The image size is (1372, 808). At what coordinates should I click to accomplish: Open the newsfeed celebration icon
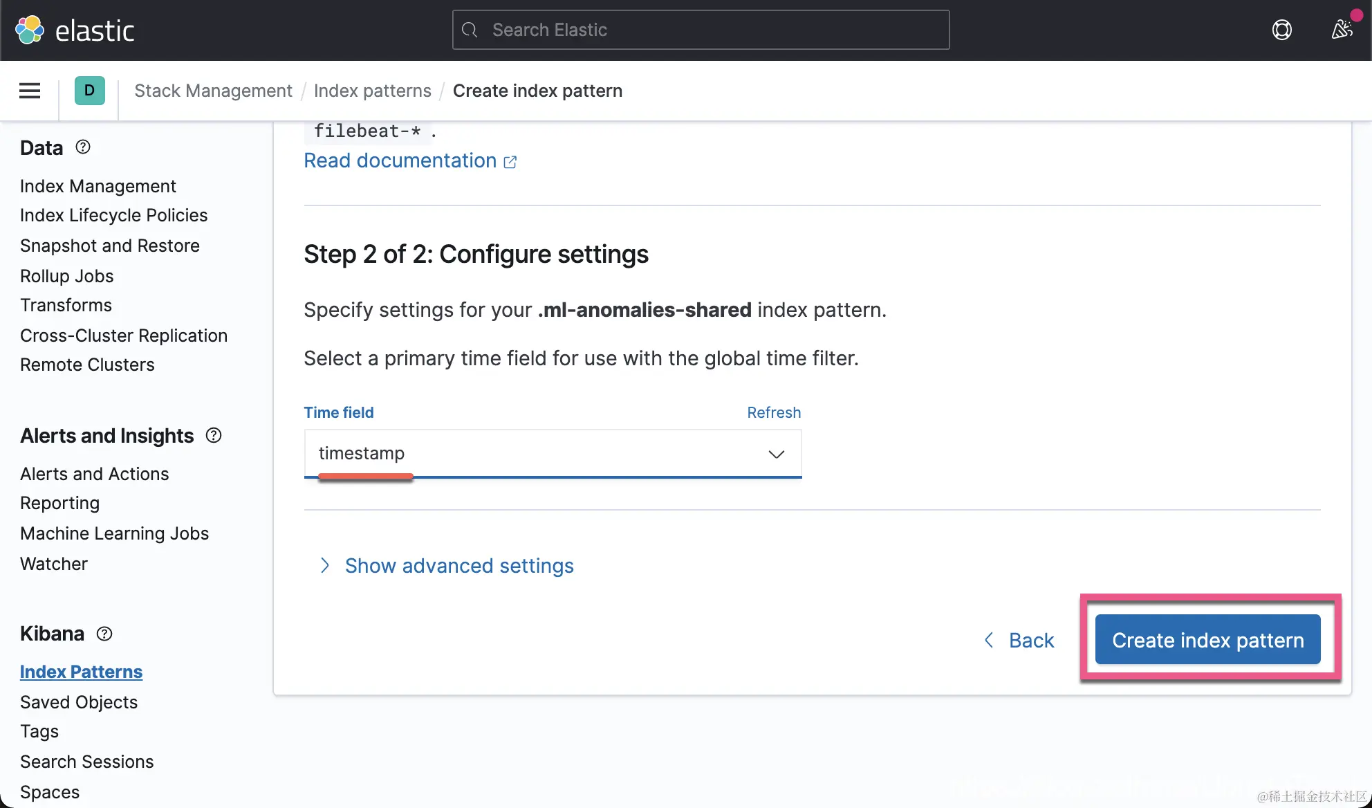pos(1342,30)
